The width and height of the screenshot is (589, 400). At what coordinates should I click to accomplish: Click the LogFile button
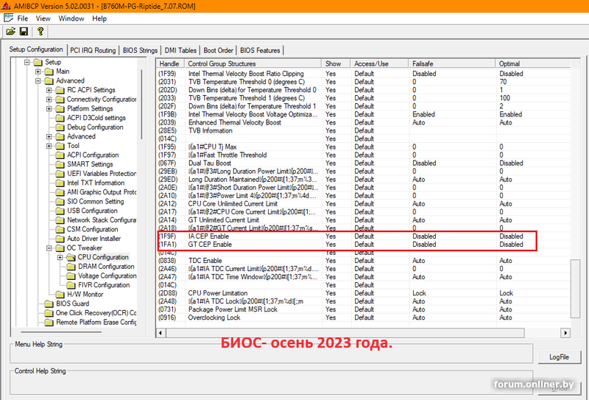click(x=559, y=357)
